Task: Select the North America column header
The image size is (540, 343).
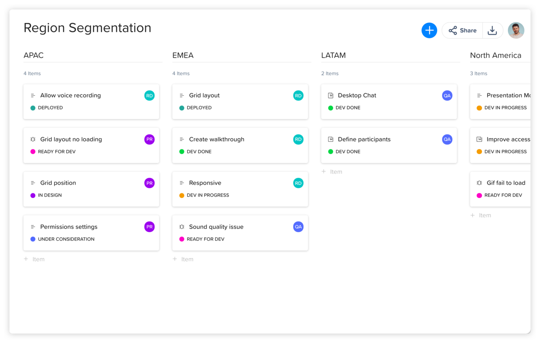Action: pos(495,55)
